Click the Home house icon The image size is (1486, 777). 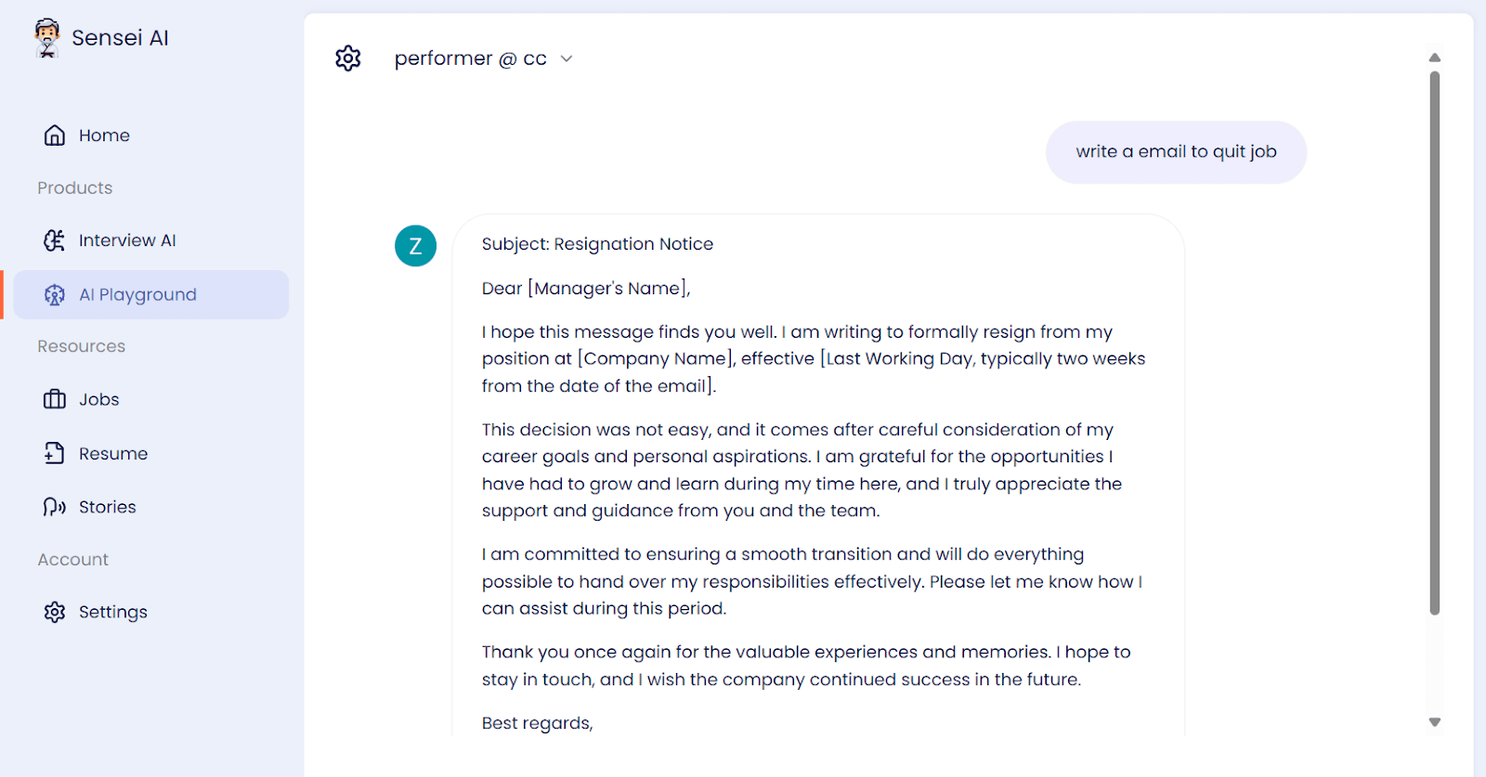55,136
